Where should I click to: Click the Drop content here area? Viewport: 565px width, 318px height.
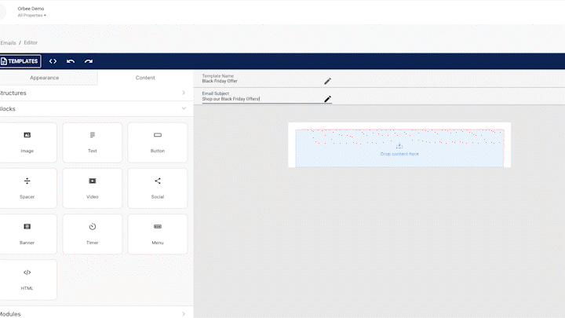[399, 148]
